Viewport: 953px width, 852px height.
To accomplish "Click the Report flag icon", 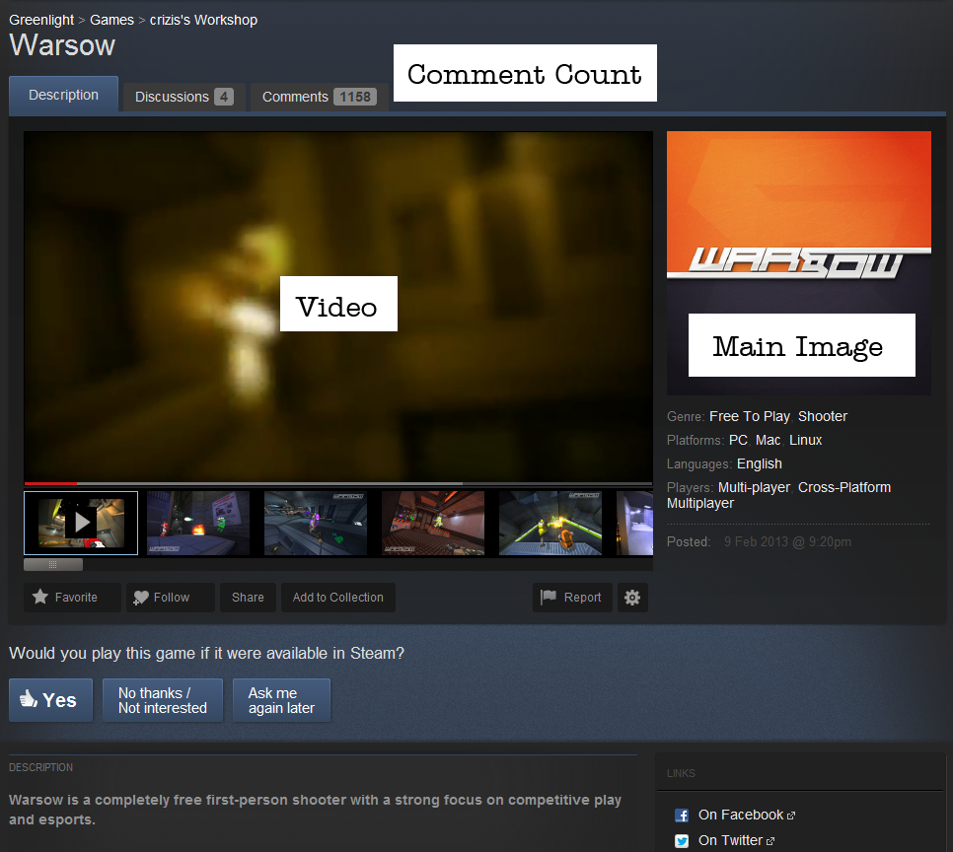I will tap(549, 597).
